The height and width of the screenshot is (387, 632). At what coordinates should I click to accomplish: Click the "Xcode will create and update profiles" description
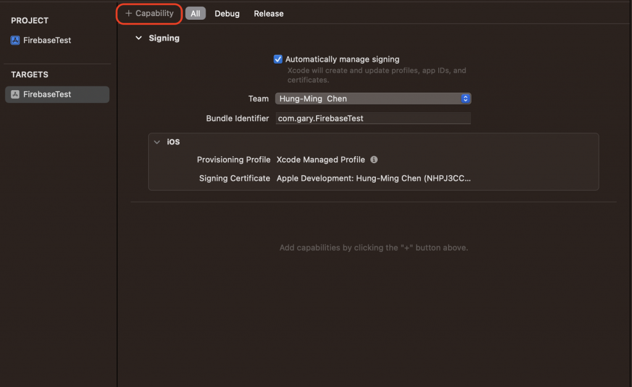coord(377,75)
